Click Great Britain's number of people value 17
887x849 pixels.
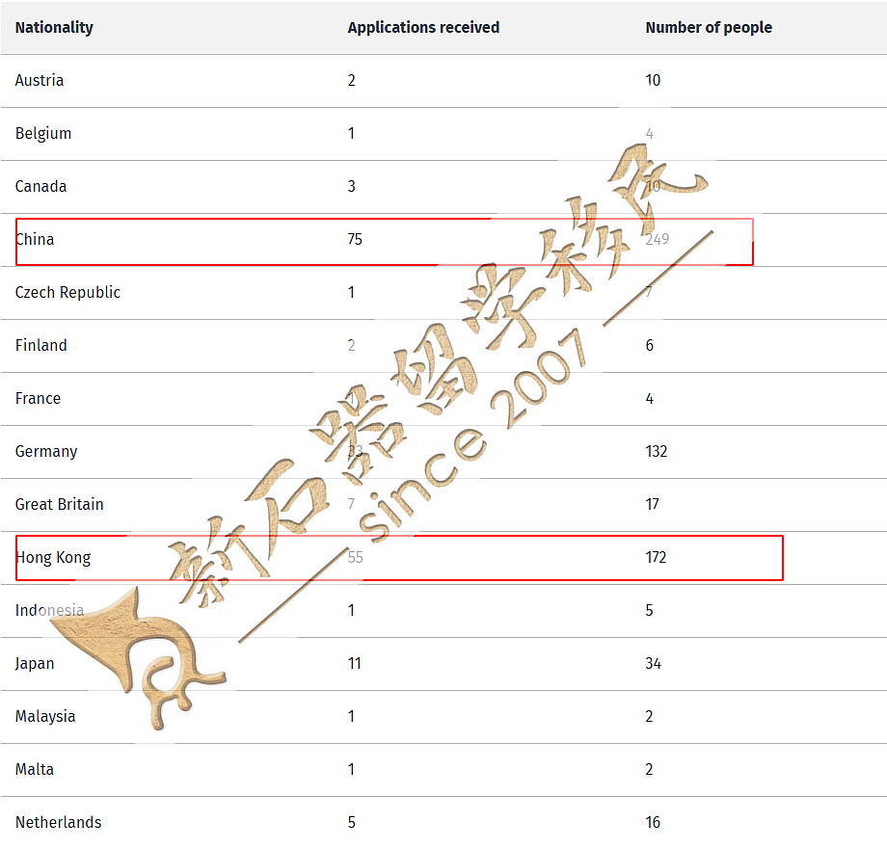(653, 504)
